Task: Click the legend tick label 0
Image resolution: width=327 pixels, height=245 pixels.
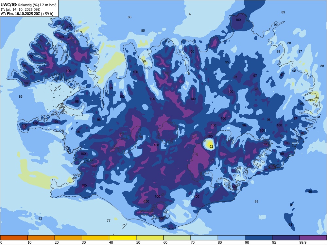Action: coord(1,242)
